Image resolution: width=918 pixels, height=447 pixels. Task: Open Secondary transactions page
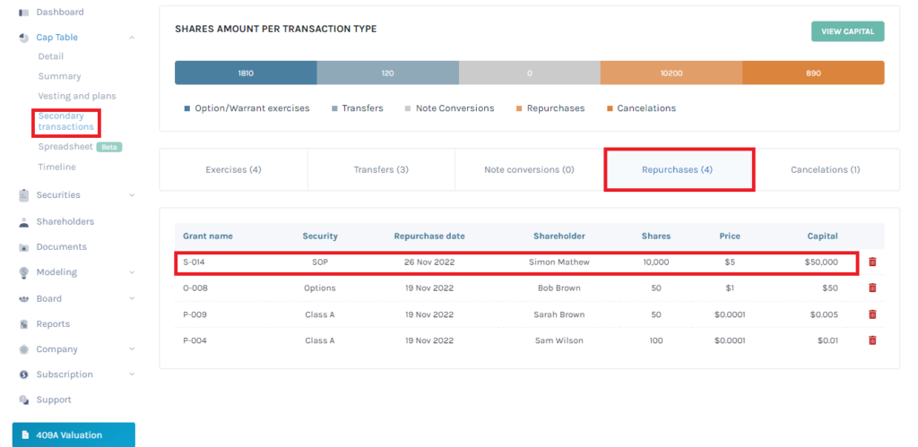[65, 121]
